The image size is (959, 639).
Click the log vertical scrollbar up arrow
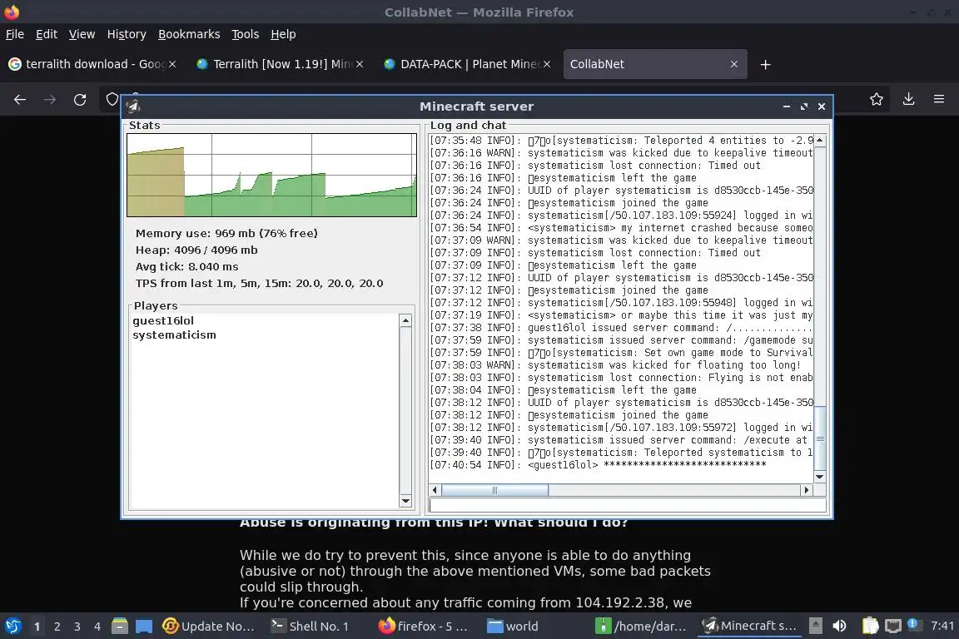click(820, 140)
